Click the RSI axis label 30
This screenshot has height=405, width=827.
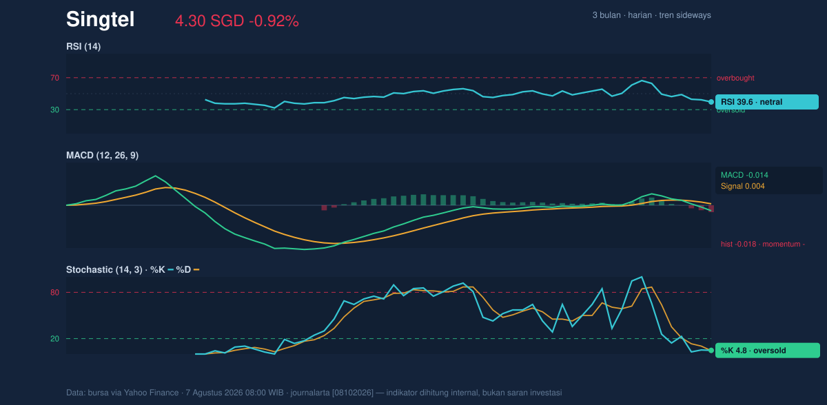[x=54, y=110]
